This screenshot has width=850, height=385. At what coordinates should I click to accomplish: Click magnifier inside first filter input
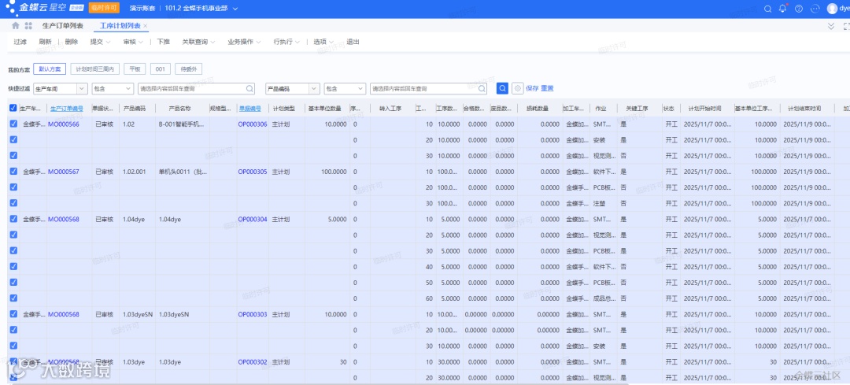click(x=250, y=88)
